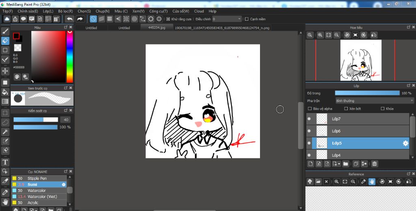Open image file in Reference panel
The height and width of the screenshot is (211, 416).
pos(318,181)
